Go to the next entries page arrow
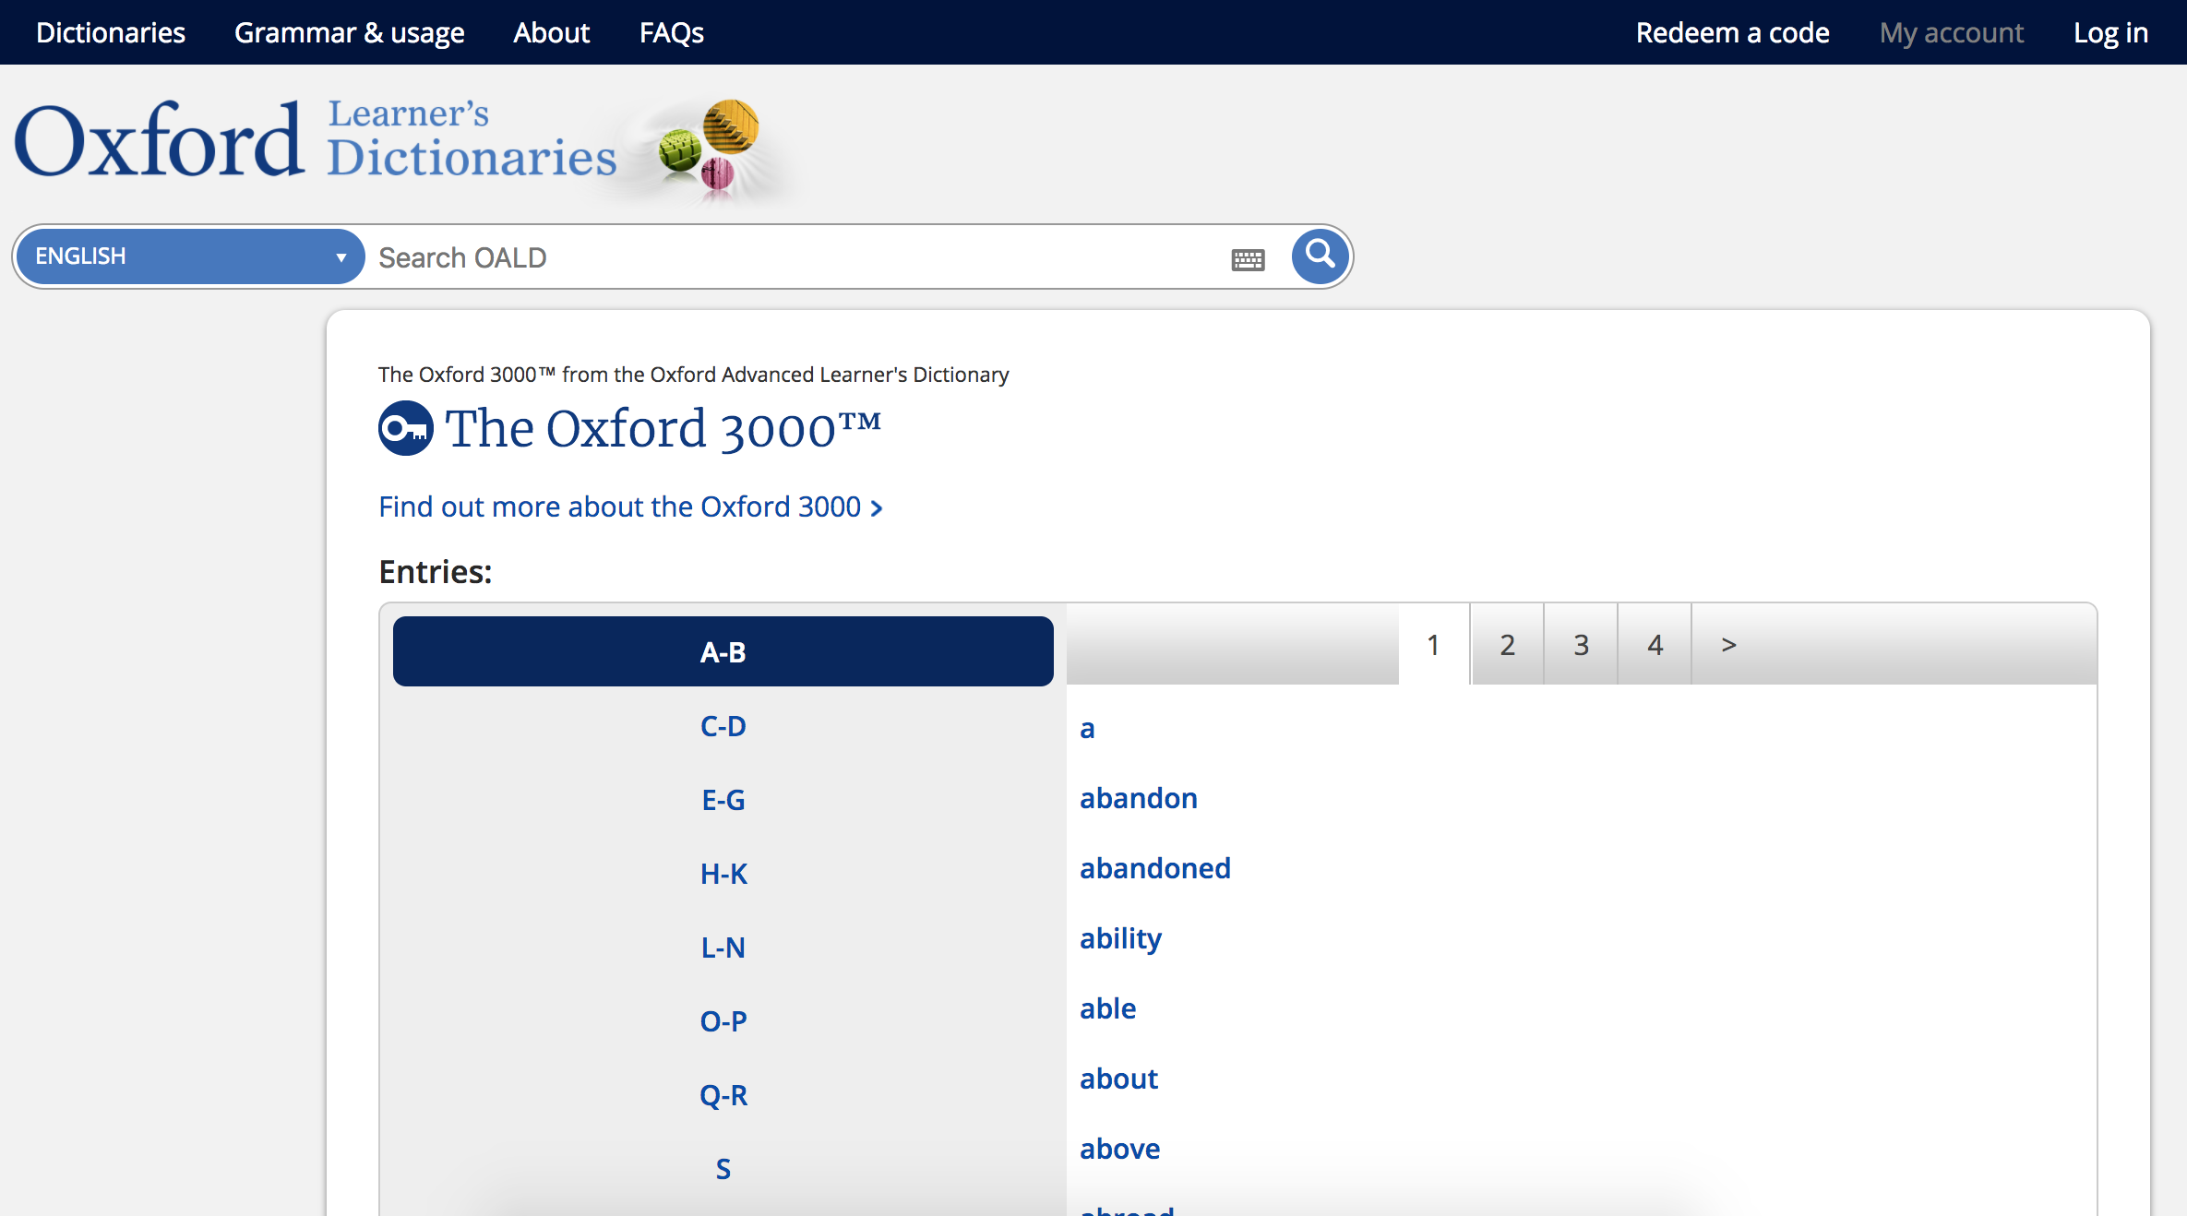The width and height of the screenshot is (2187, 1216). click(x=1728, y=645)
